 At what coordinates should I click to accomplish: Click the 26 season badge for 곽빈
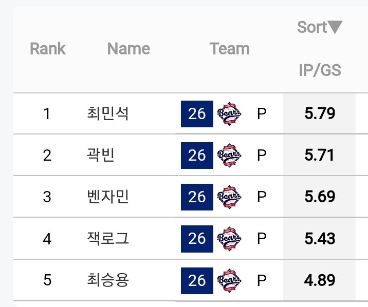tap(197, 156)
